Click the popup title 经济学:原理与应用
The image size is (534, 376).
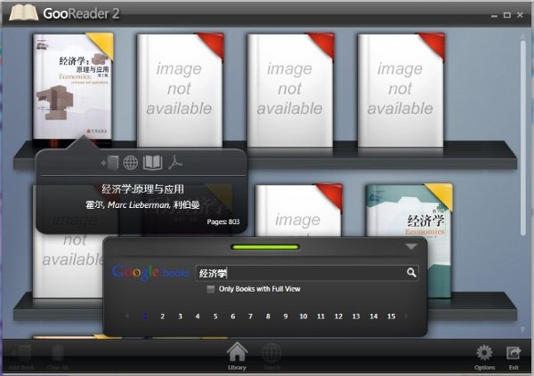[142, 188]
